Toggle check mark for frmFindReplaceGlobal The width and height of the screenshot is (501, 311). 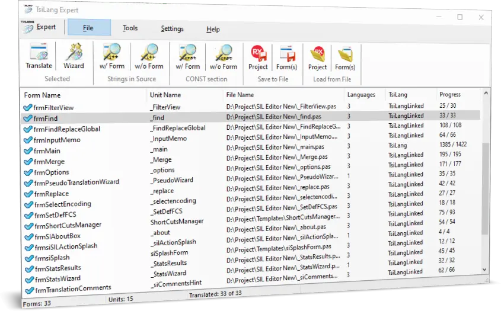(28, 129)
